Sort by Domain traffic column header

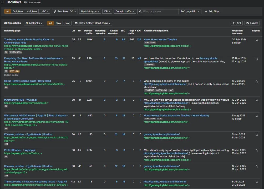[88, 32]
